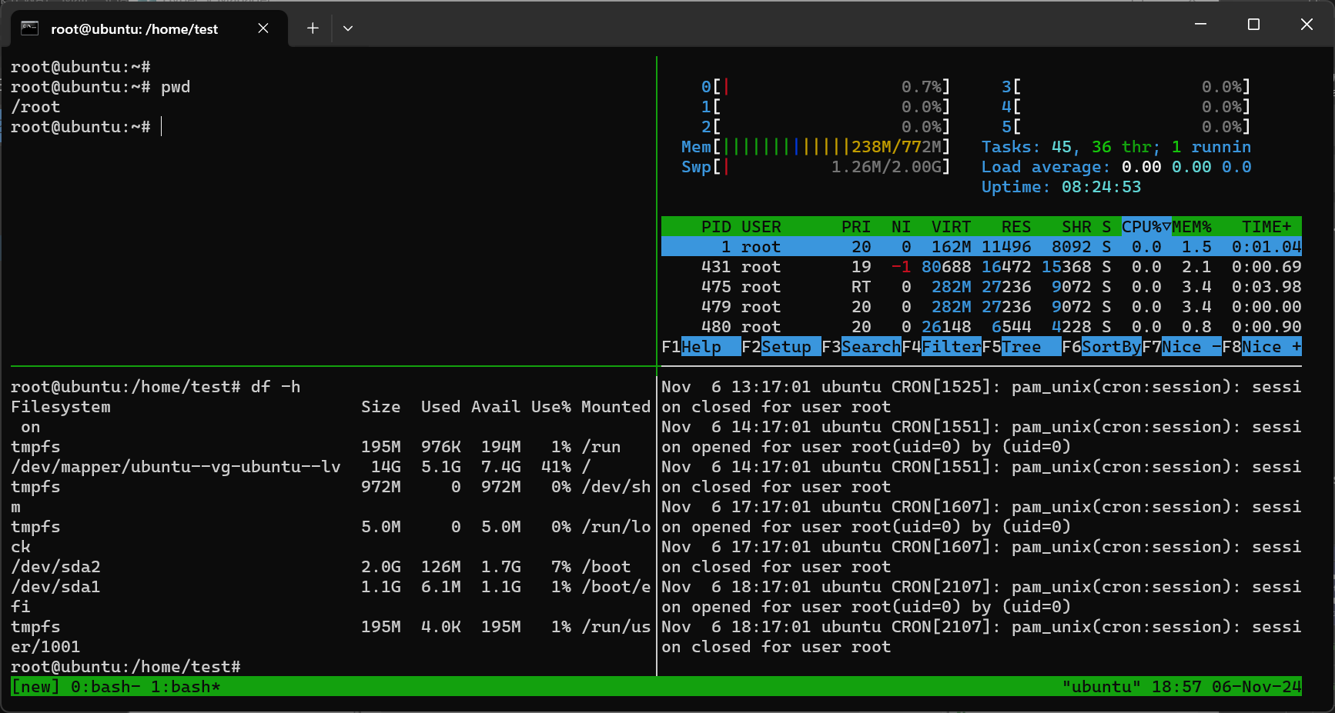1335x713 pixels.
Task: Click the [new] session label
Action: point(35,687)
